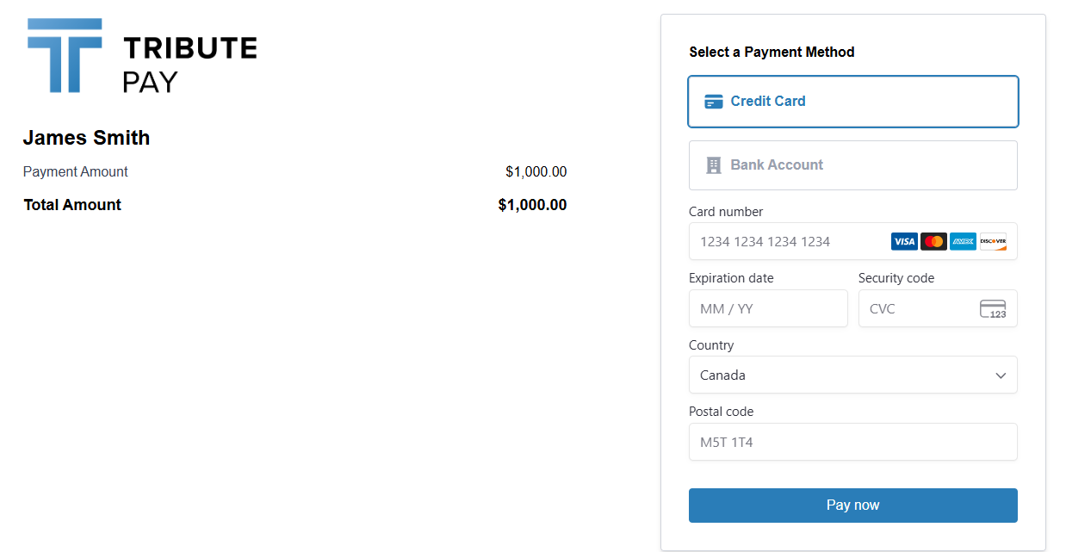Focus the Card number field

(788, 242)
